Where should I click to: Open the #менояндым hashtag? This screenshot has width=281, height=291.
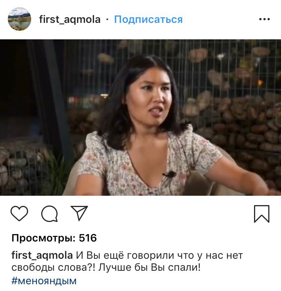point(44,281)
